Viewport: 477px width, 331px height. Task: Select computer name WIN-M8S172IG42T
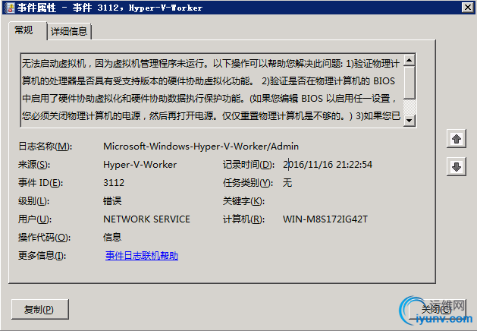click(325, 219)
